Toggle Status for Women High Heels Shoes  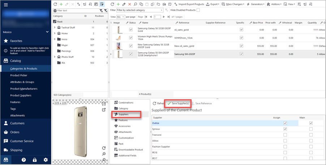(x=131, y=38)
